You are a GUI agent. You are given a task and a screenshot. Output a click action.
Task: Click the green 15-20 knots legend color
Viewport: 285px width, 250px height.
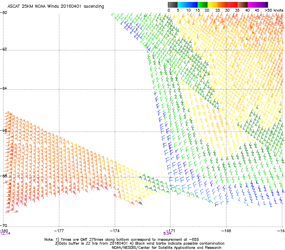point(203,5)
